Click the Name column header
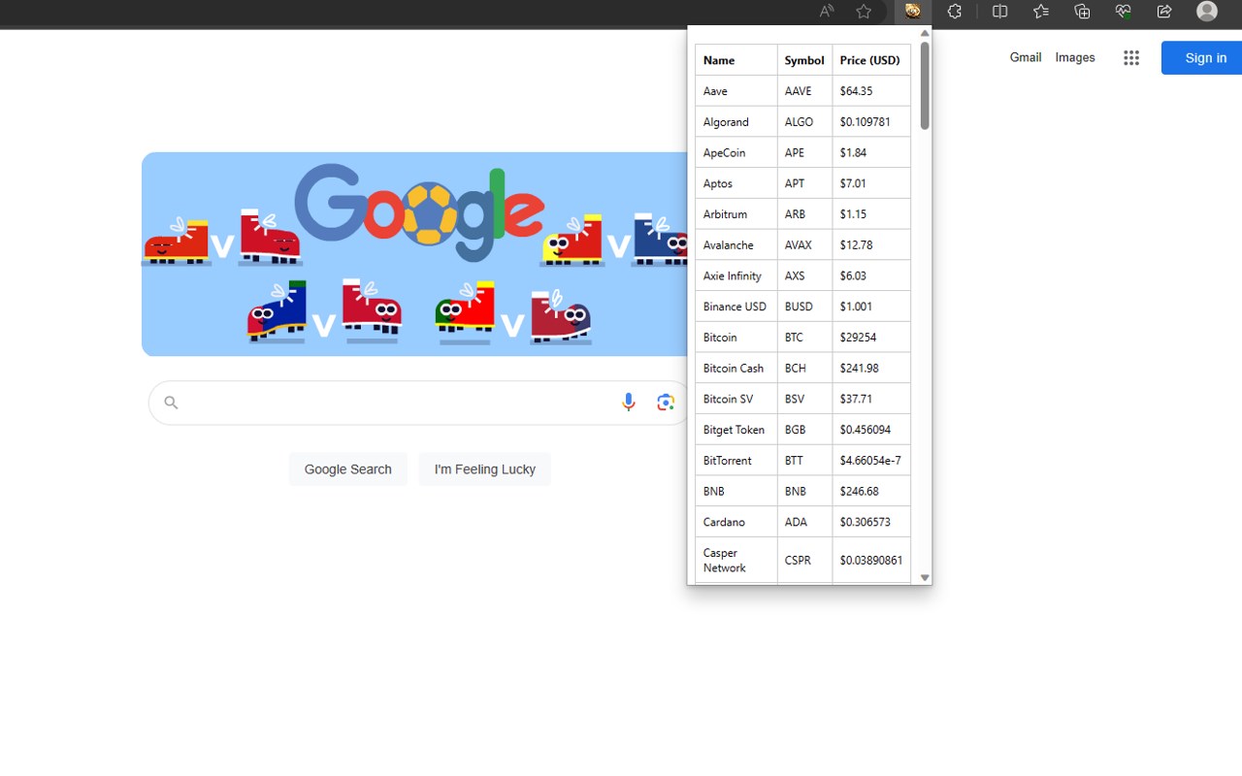 pyautogui.click(x=736, y=60)
